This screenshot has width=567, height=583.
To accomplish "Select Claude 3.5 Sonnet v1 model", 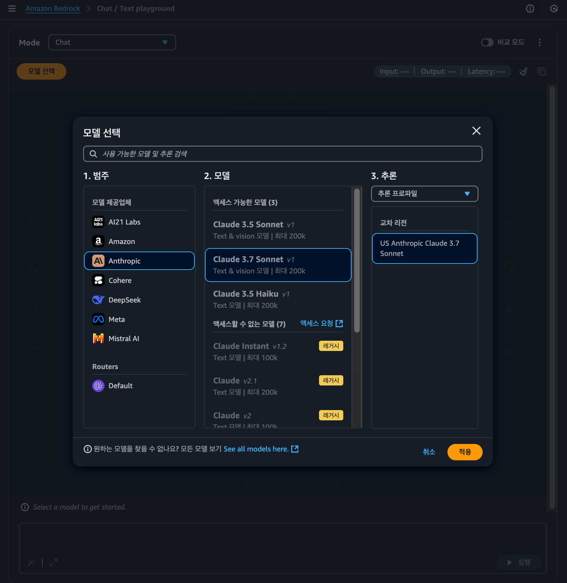I will 278,230.
